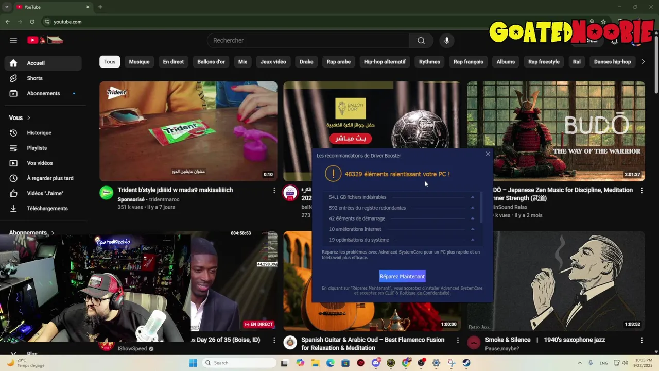Show more filter chips with right arrow
This screenshot has width=659, height=371.
tap(643, 62)
